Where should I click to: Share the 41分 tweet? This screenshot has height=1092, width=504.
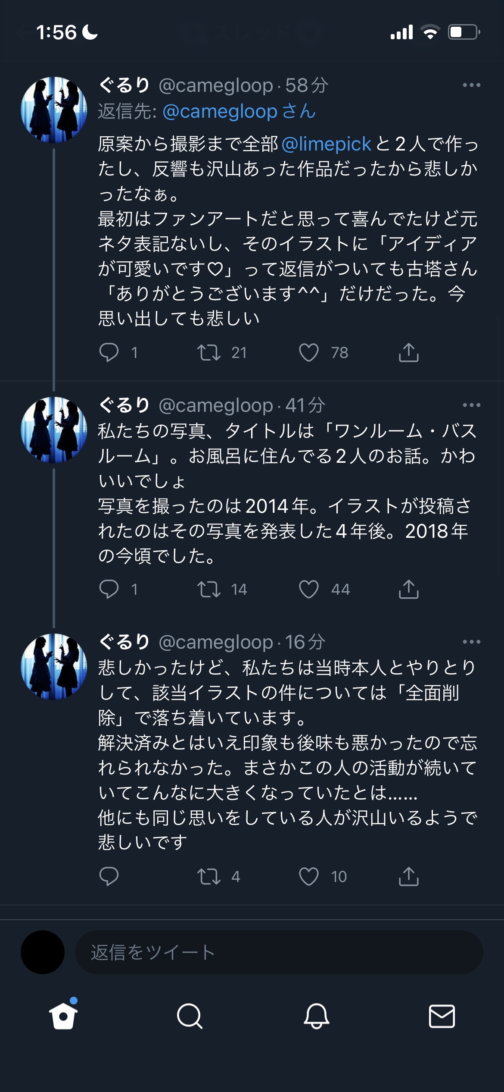[x=408, y=589]
